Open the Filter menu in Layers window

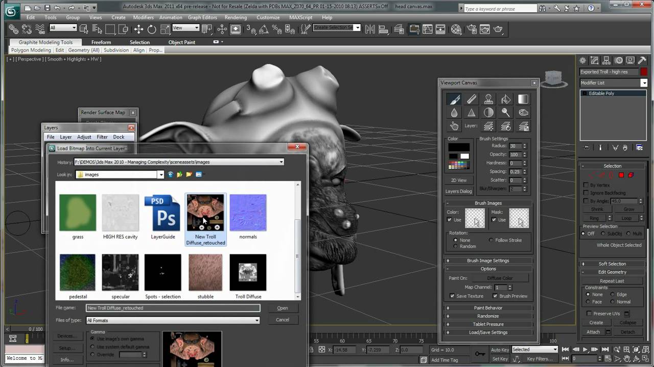click(x=102, y=137)
